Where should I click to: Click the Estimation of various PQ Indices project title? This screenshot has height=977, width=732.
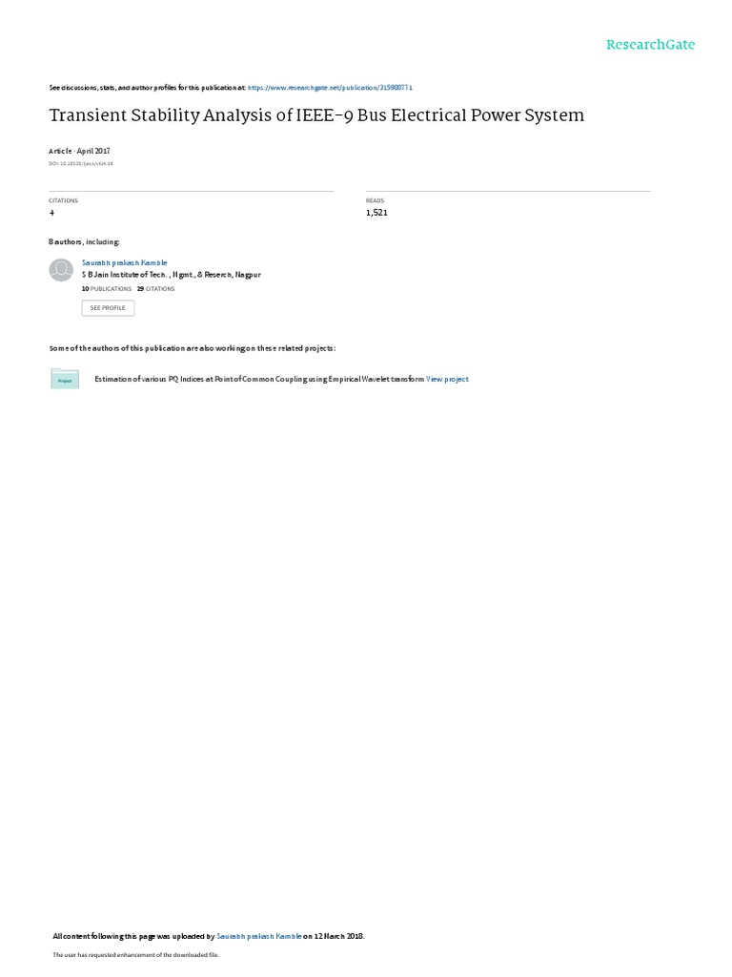[x=259, y=379]
